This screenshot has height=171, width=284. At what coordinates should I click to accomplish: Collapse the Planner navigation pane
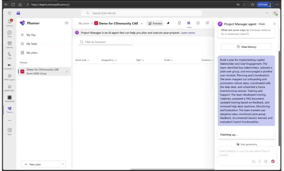pyautogui.click(x=67, y=23)
